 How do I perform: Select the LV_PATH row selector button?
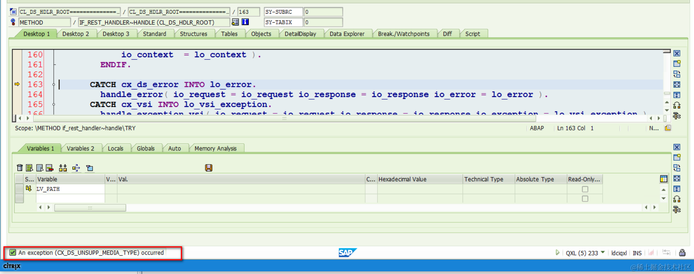[19, 189]
